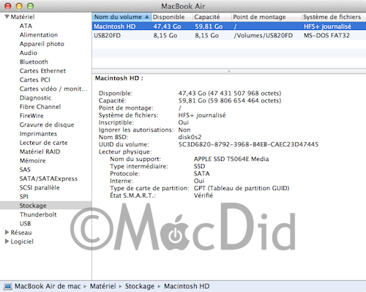Collapse the Matériel section triangle
This screenshot has width=366, height=292.
coord(7,17)
